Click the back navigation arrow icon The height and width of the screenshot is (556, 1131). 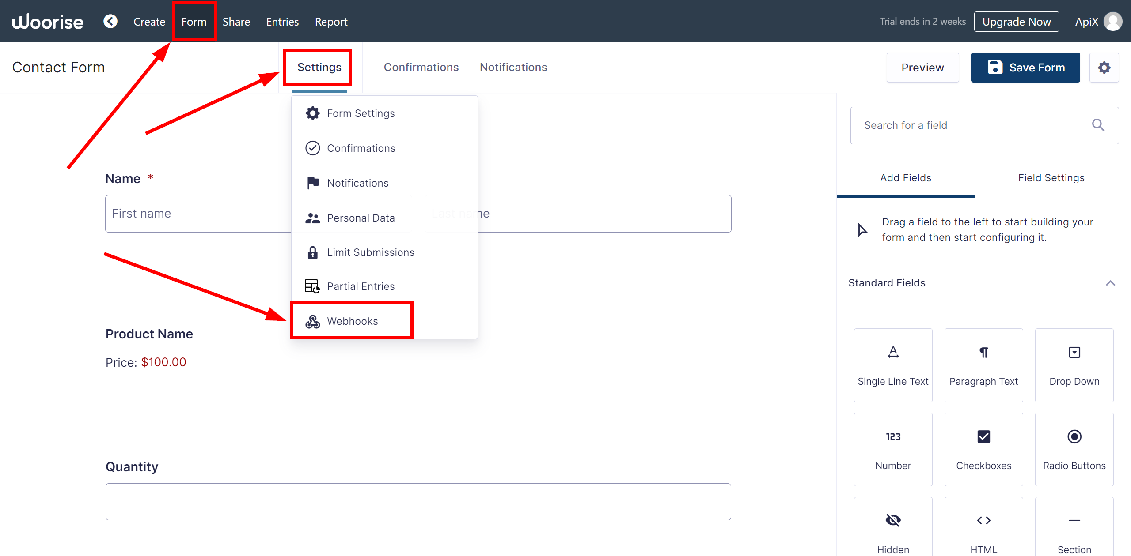point(110,21)
